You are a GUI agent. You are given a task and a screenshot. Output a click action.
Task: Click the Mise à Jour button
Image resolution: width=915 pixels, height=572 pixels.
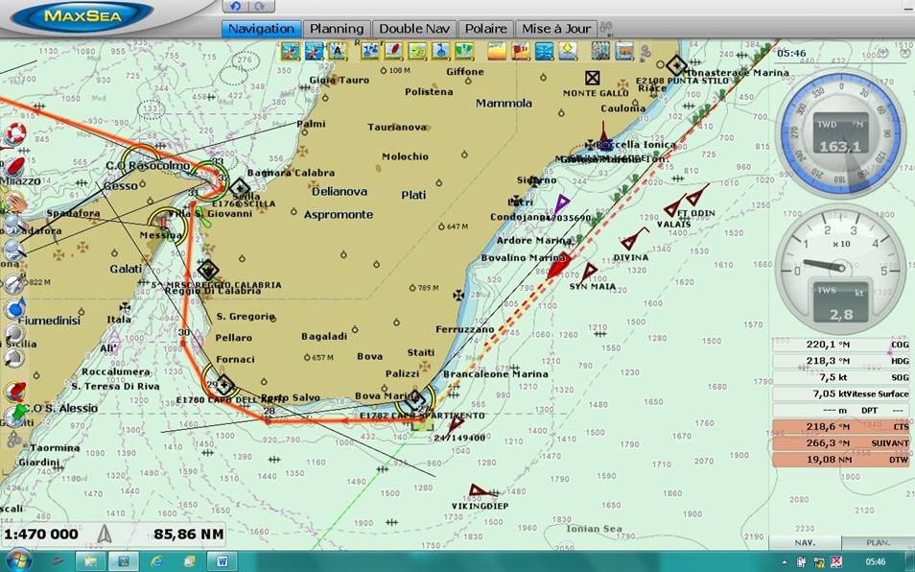coord(556,29)
